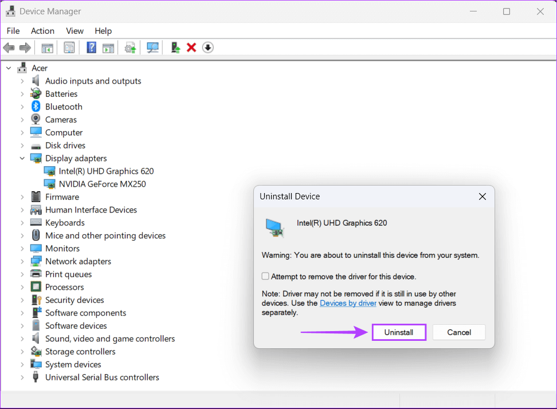Collapse the Acer root node
Viewport: 557px width, 409px height.
(x=9, y=68)
